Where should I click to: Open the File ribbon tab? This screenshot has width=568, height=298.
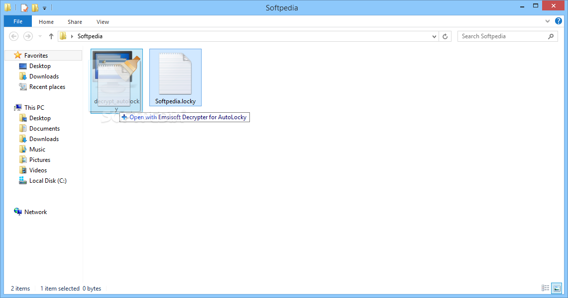pos(18,21)
